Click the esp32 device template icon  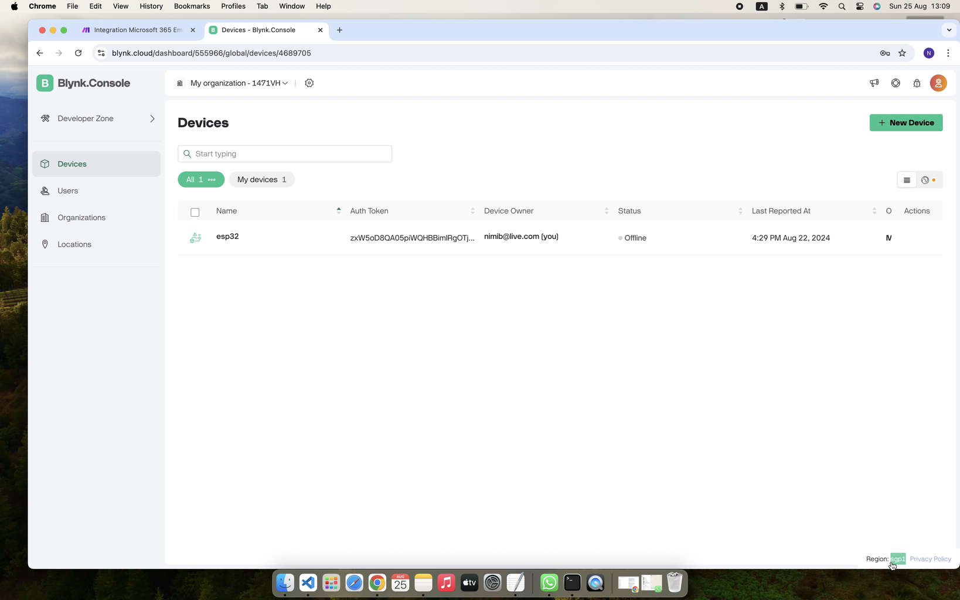[x=195, y=238]
